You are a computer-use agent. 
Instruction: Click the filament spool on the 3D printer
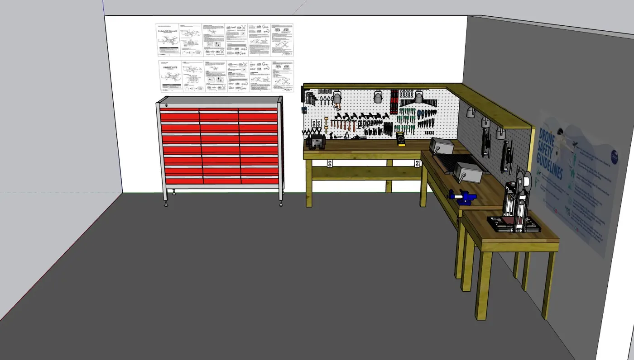[524, 181]
